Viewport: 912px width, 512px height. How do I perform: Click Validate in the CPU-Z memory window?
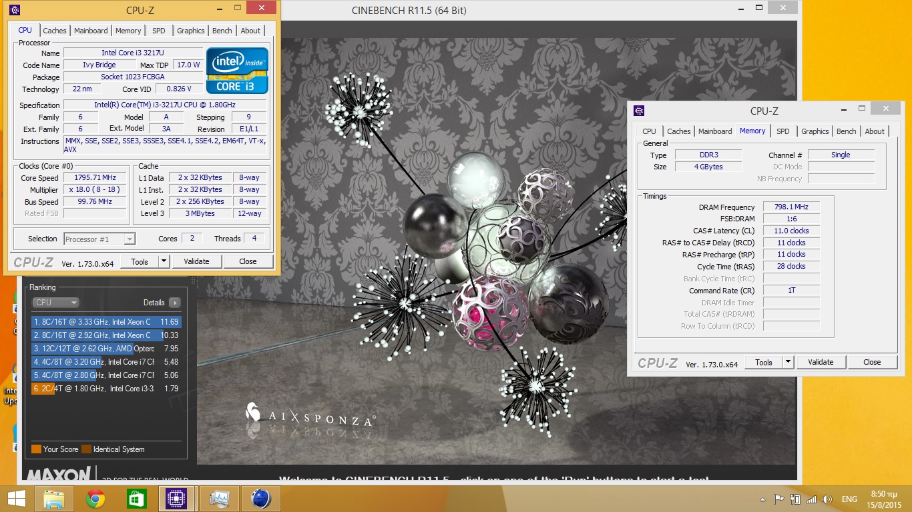pyautogui.click(x=821, y=363)
